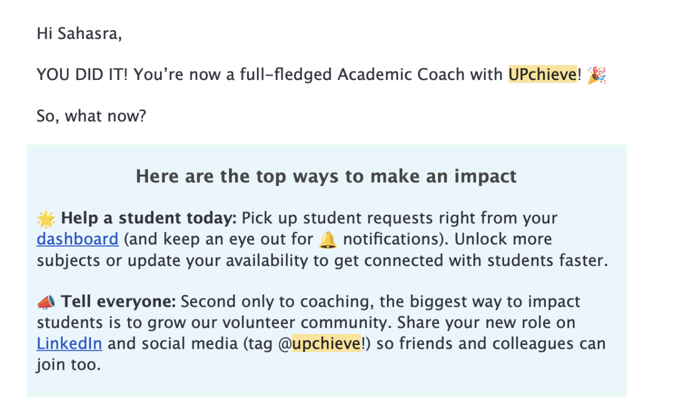Image resolution: width=674 pixels, height=403 pixels.
Task: Click the bell notifications emoji
Action: pyautogui.click(x=328, y=240)
